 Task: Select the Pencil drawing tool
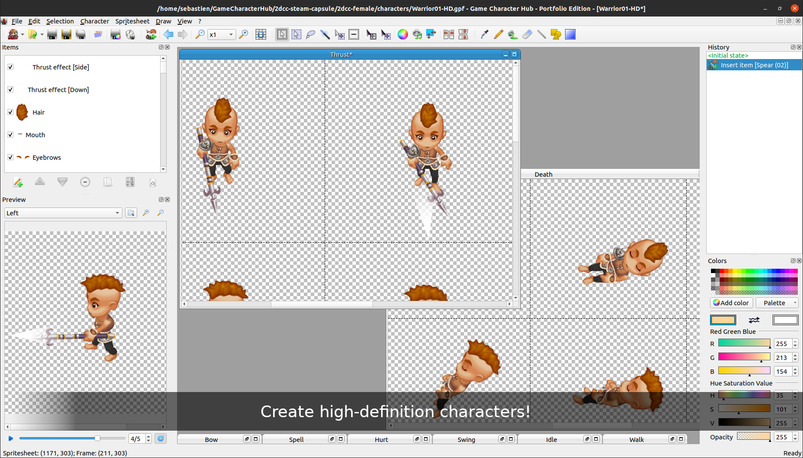click(498, 34)
